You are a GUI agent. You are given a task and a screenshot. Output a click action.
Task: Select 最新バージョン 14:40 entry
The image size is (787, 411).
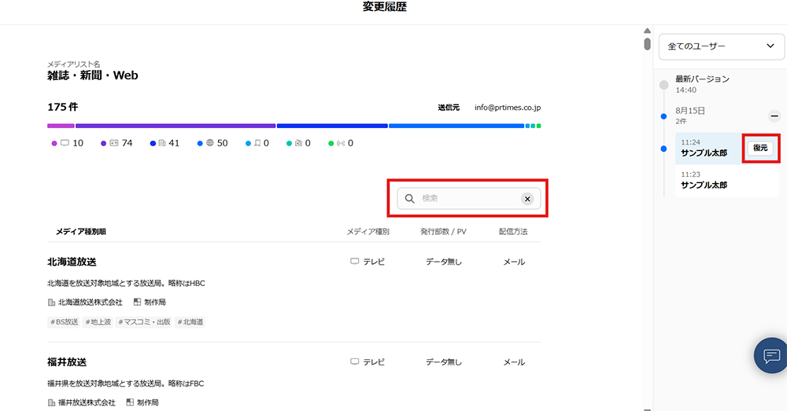coord(702,84)
